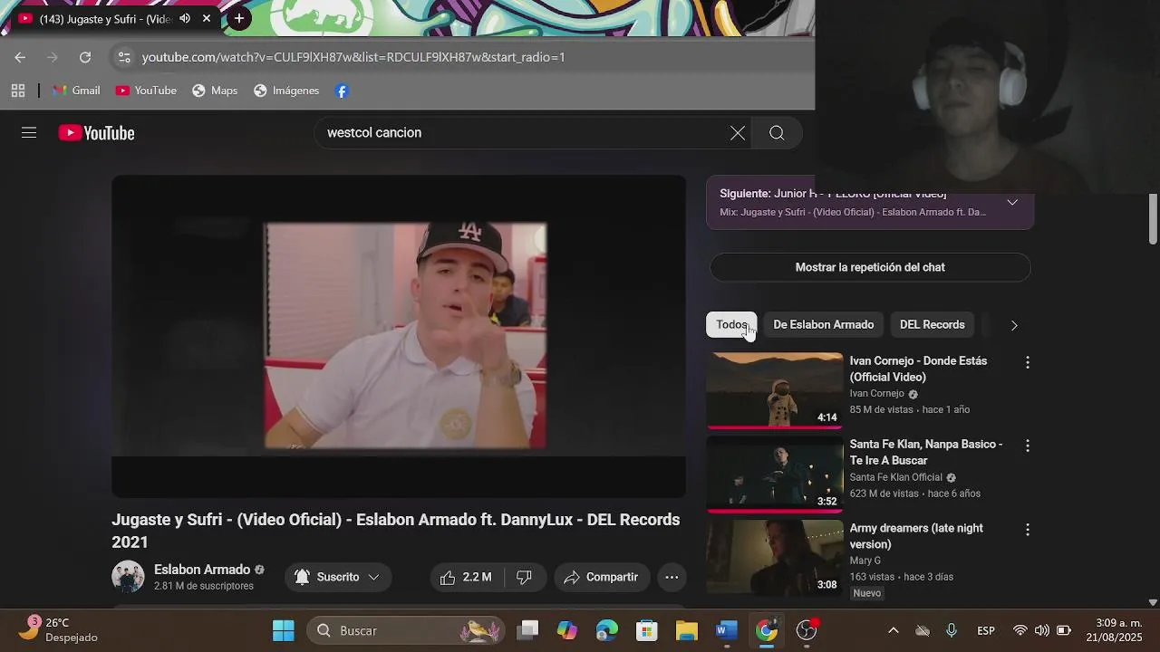This screenshot has width=1160, height=652.
Task: Open File Explorer from the taskbar
Action: [x=686, y=630]
